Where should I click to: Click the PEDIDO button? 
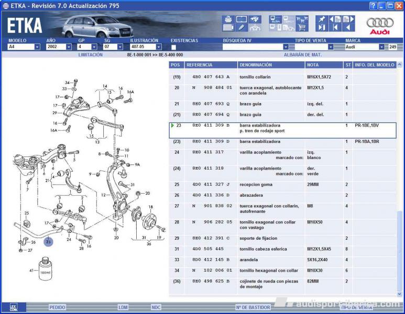tap(57, 307)
